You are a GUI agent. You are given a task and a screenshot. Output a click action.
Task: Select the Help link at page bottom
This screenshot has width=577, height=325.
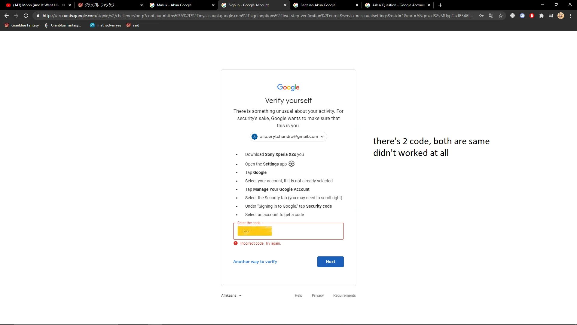298,295
